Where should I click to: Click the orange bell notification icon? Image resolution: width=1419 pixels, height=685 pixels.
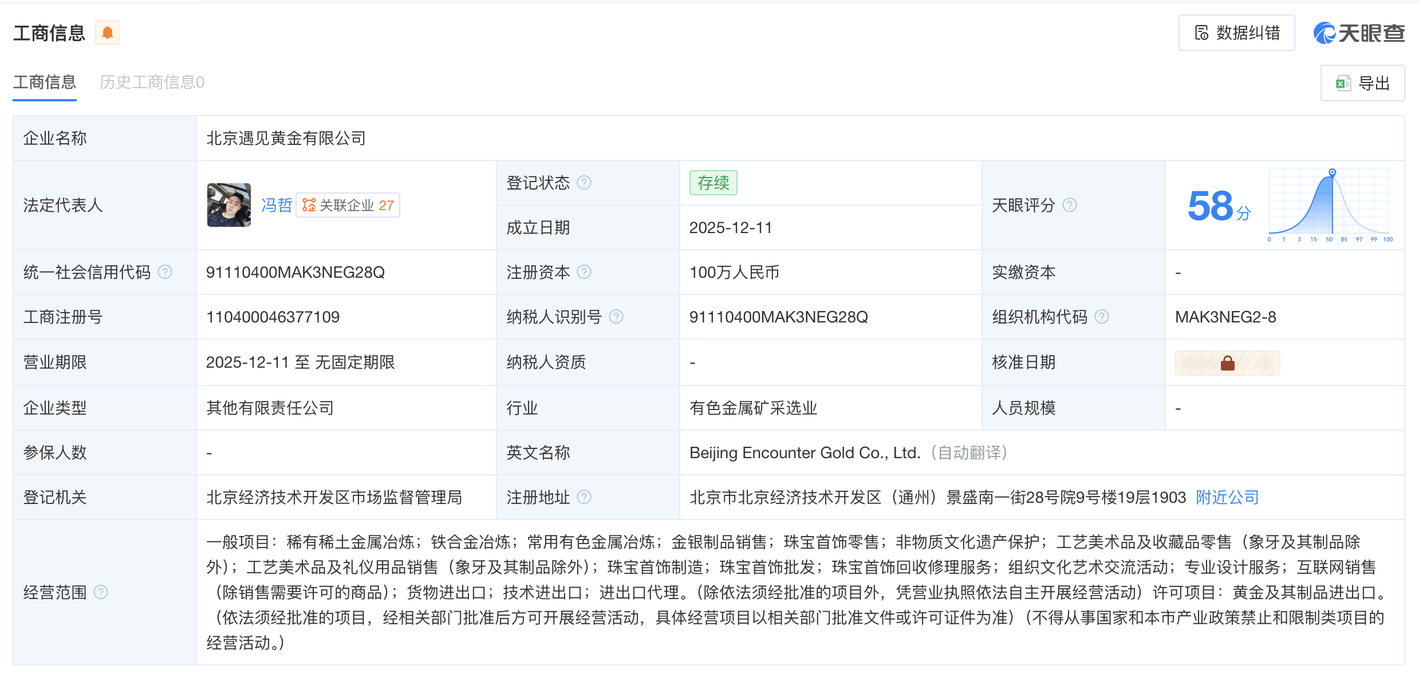(107, 33)
